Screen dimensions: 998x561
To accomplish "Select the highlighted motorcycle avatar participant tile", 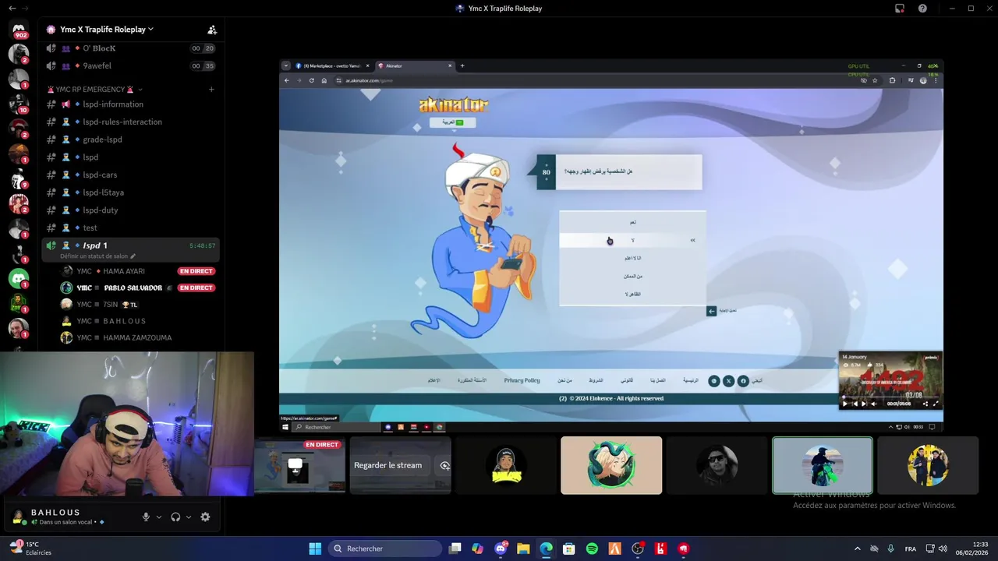I will (823, 465).
